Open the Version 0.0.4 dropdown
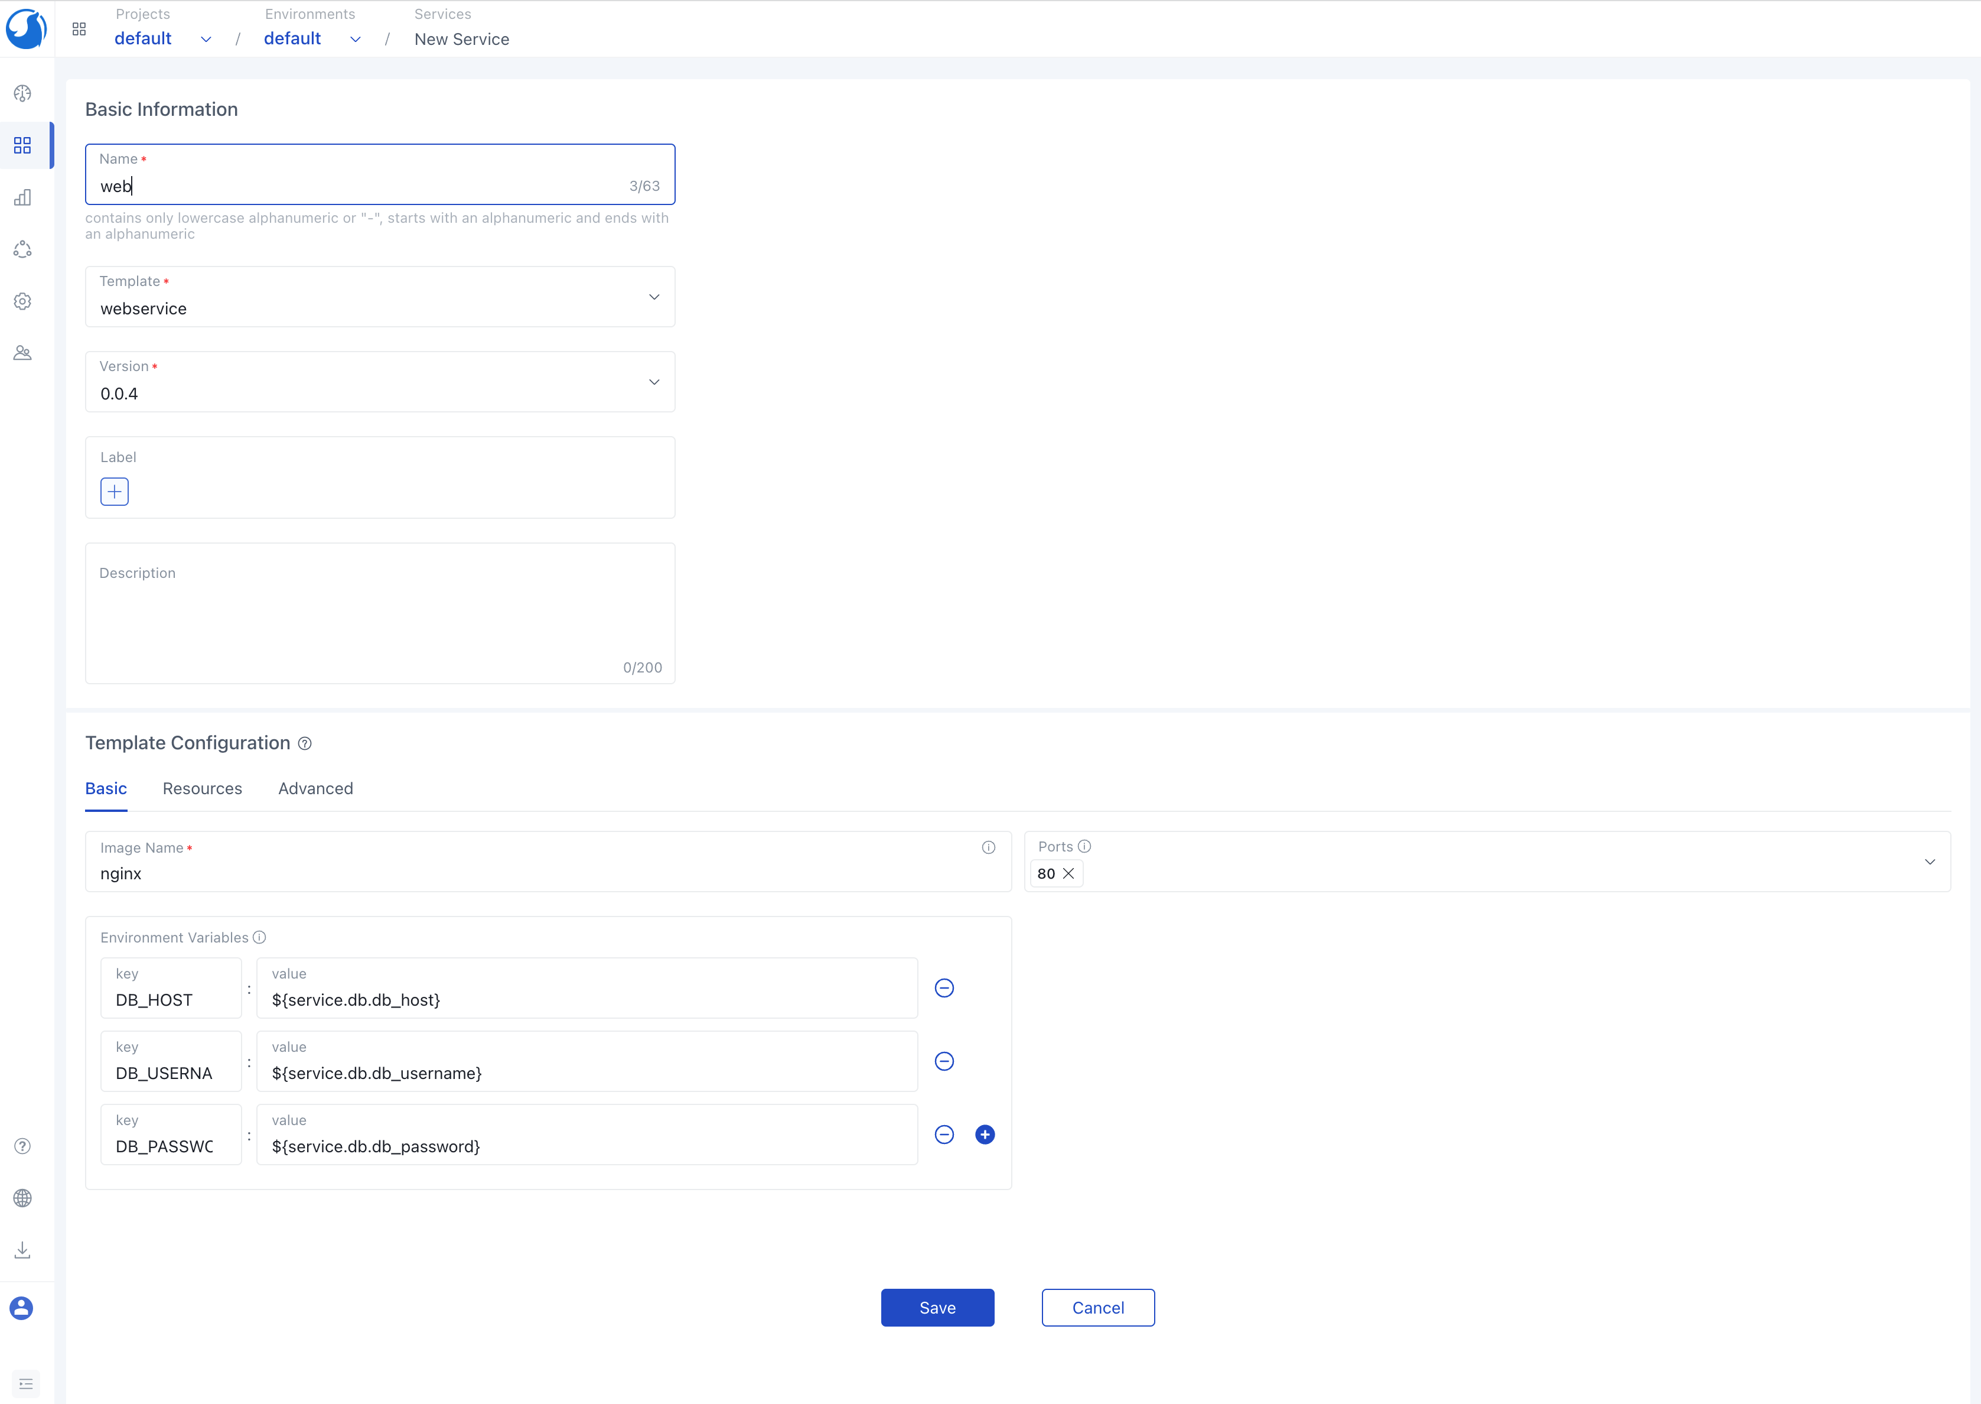 click(654, 382)
